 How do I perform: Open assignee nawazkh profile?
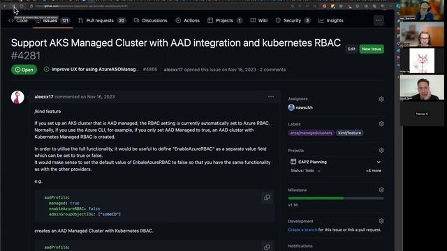305,107
